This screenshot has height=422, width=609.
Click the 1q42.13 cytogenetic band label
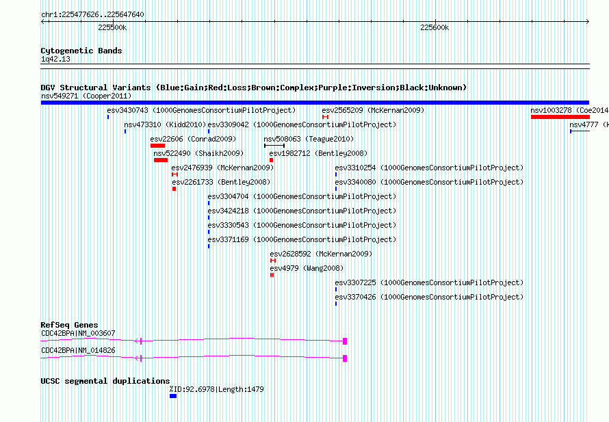[55, 59]
